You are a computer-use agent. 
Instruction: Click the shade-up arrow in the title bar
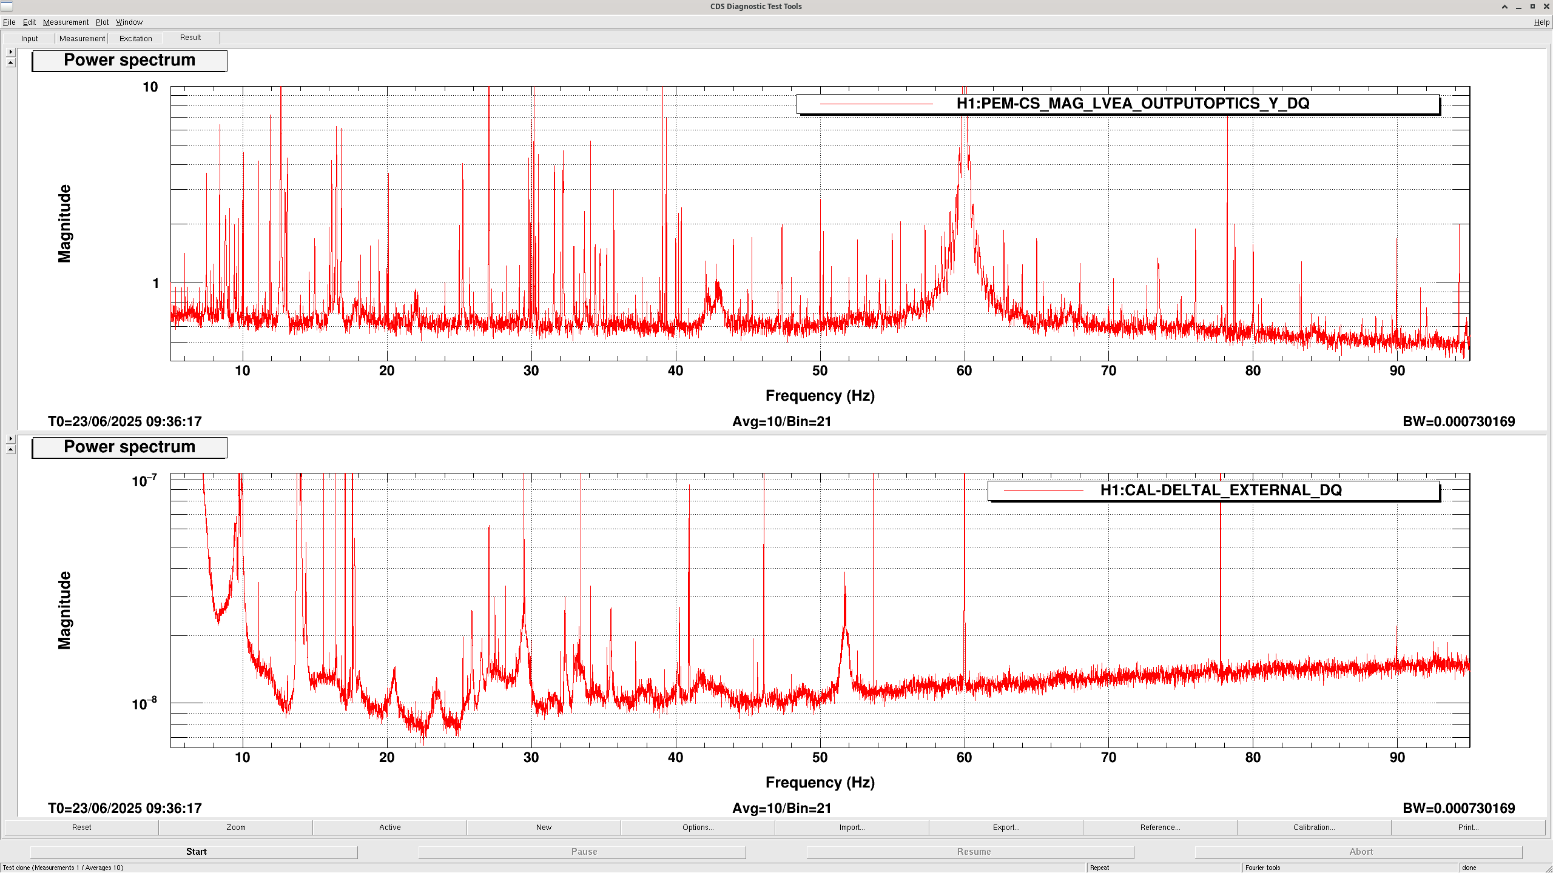tap(1504, 7)
